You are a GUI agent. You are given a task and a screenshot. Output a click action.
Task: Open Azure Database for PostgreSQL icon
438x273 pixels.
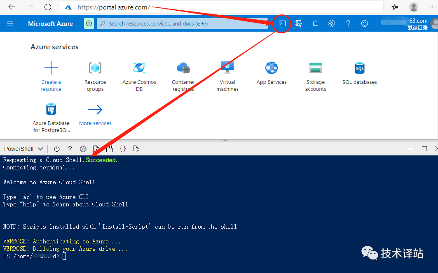point(51,109)
